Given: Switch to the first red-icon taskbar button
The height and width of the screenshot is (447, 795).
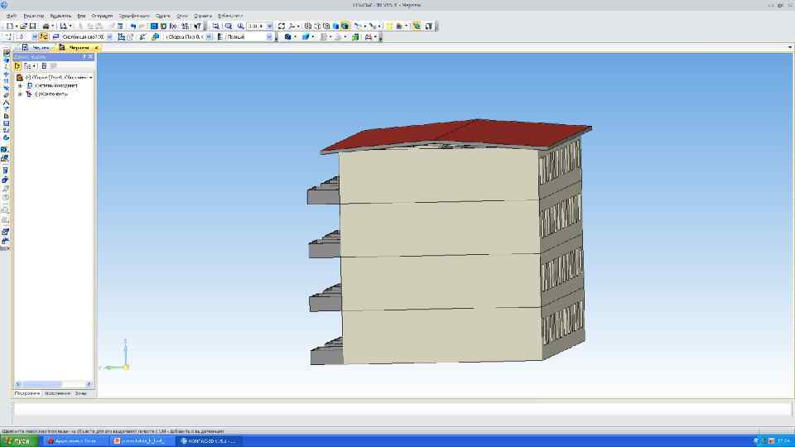Looking at the screenshot, I should pyautogui.click(x=75, y=441).
